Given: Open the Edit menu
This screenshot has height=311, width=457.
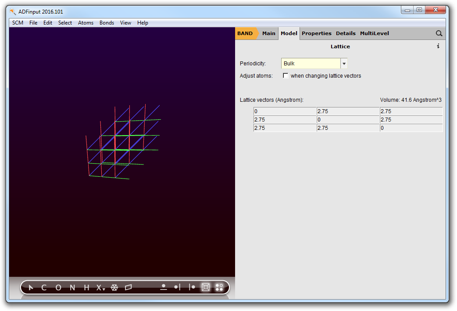Looking at the screenshot, I should (x=48, y=23).
